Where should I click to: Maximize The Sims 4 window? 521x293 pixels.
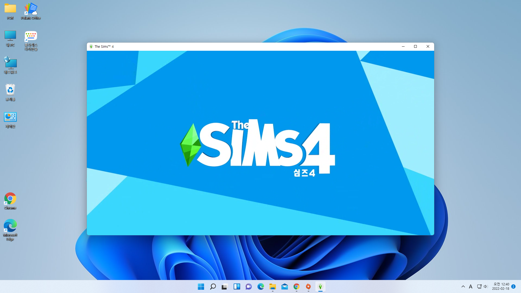415,46
